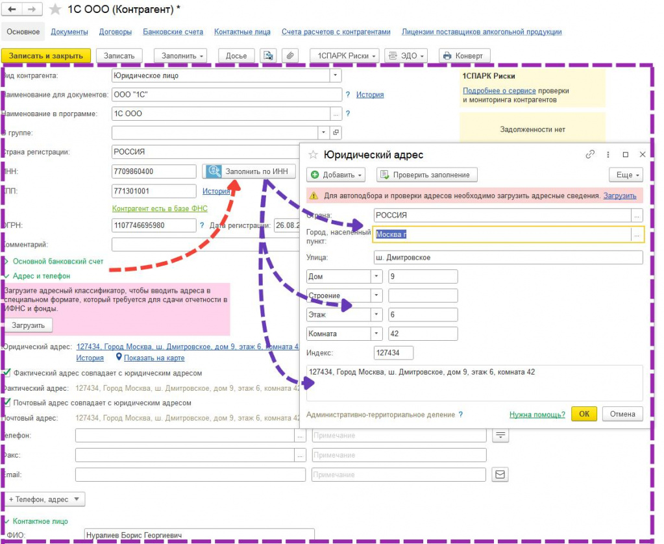Click Отмена in the address dialog
Viewport: 664px width, 544px height.
tap(622, 414)
